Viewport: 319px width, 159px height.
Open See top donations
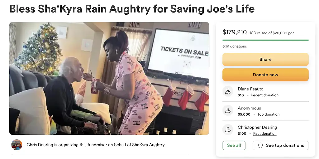tap(281, 145)
